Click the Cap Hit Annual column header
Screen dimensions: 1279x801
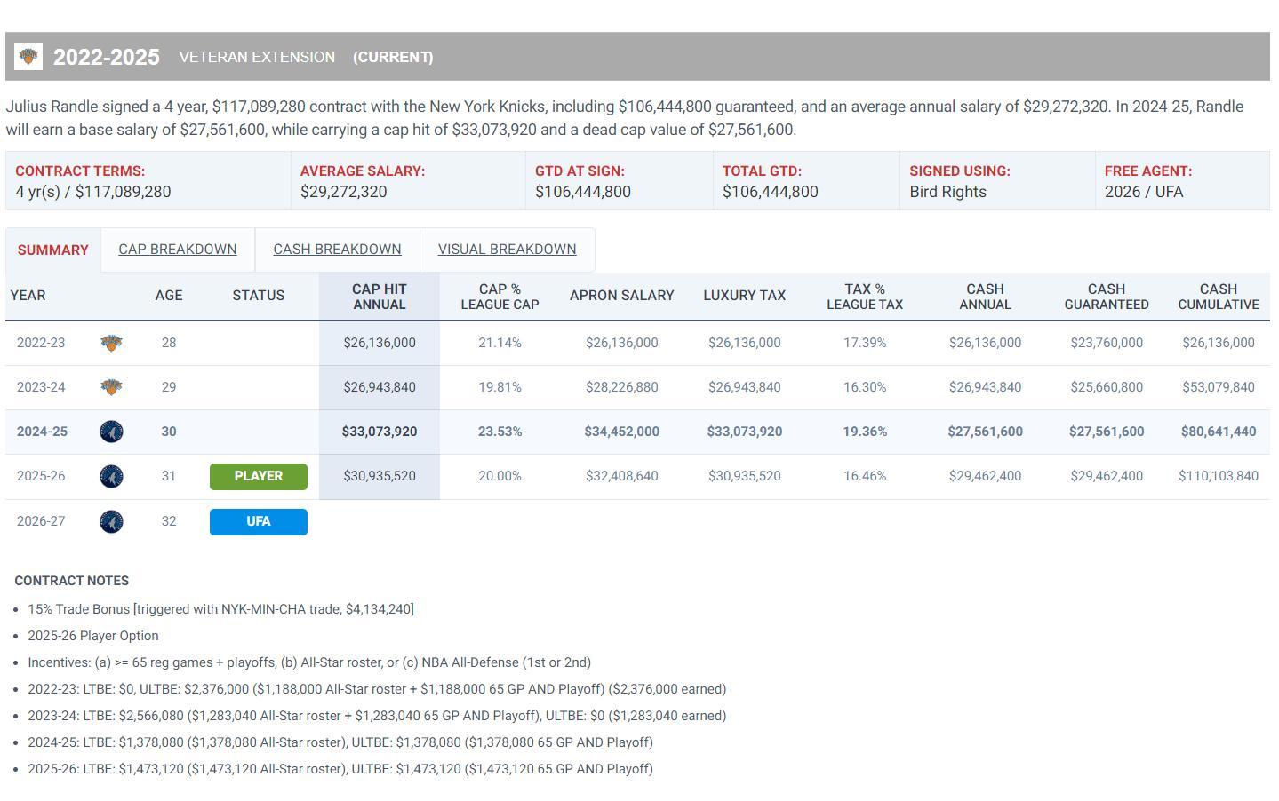tap(379, 297)
